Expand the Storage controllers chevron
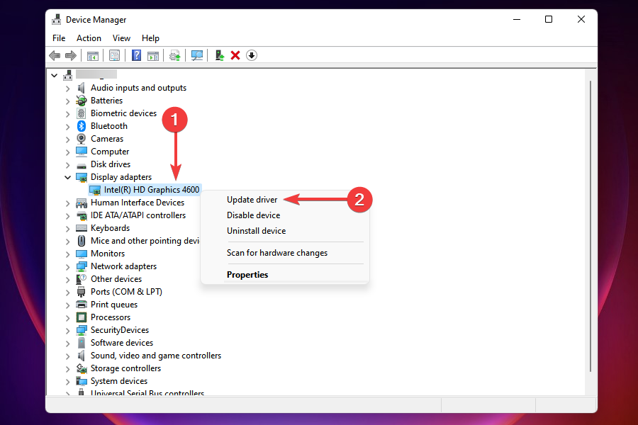Image resolution: width=638 pixels, height=425 pixels. pos(67,368)
